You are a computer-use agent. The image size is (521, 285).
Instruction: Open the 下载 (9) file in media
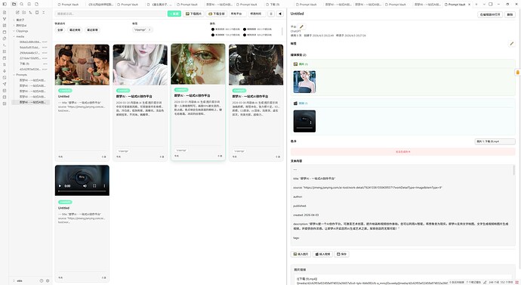(30, 64)
